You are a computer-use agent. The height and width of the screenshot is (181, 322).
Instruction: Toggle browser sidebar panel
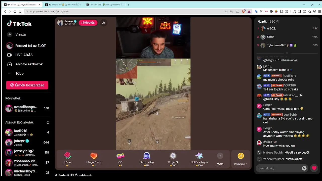pos(299,11)
